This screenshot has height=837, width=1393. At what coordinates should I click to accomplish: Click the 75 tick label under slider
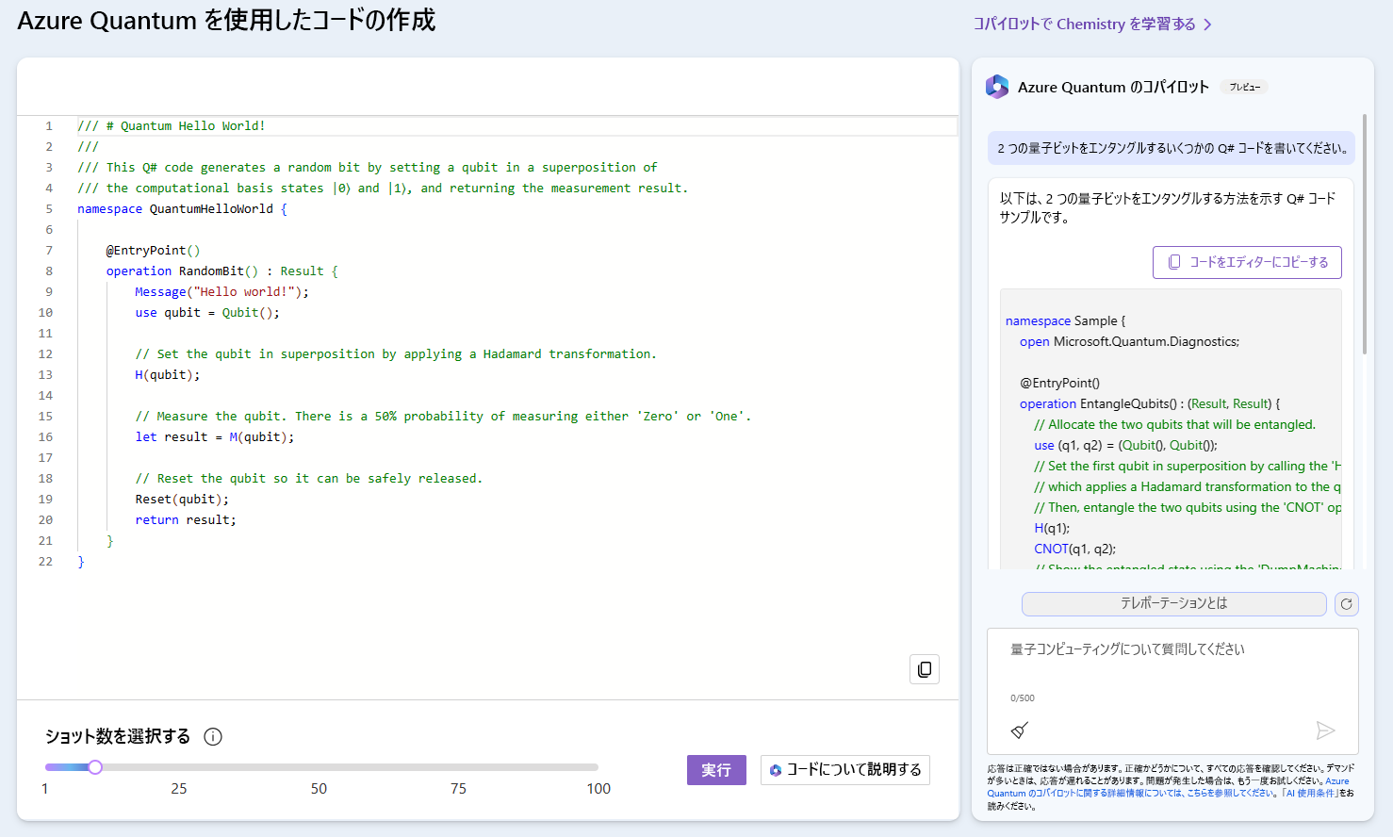(x=458, y=789)
